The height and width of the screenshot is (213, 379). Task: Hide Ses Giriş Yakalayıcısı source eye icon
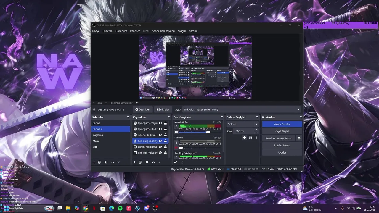pyautogui.click(x=160, y=141)
